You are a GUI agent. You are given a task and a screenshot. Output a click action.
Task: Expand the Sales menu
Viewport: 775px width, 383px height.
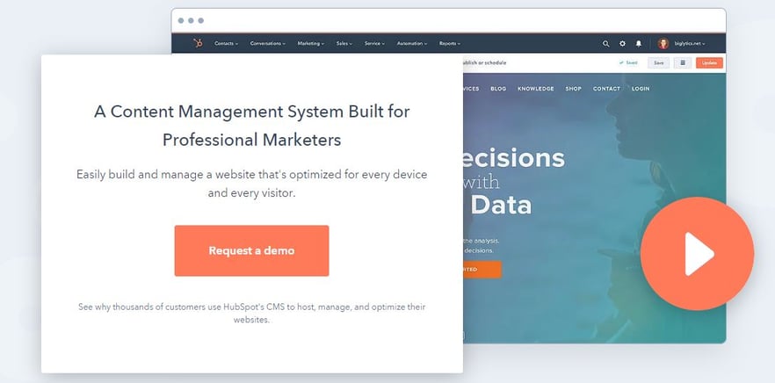click(344, 44)
